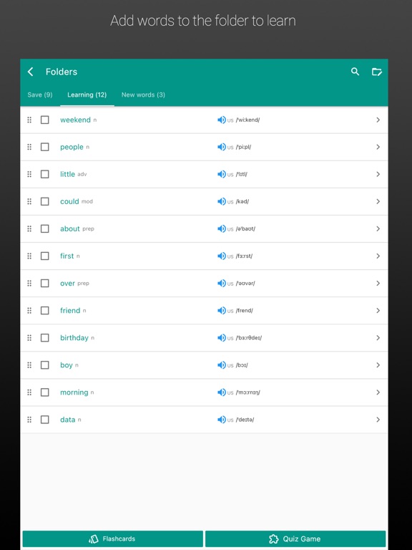Check the box next to little
Screen dimensions: 412x550
tap(45, 174)
